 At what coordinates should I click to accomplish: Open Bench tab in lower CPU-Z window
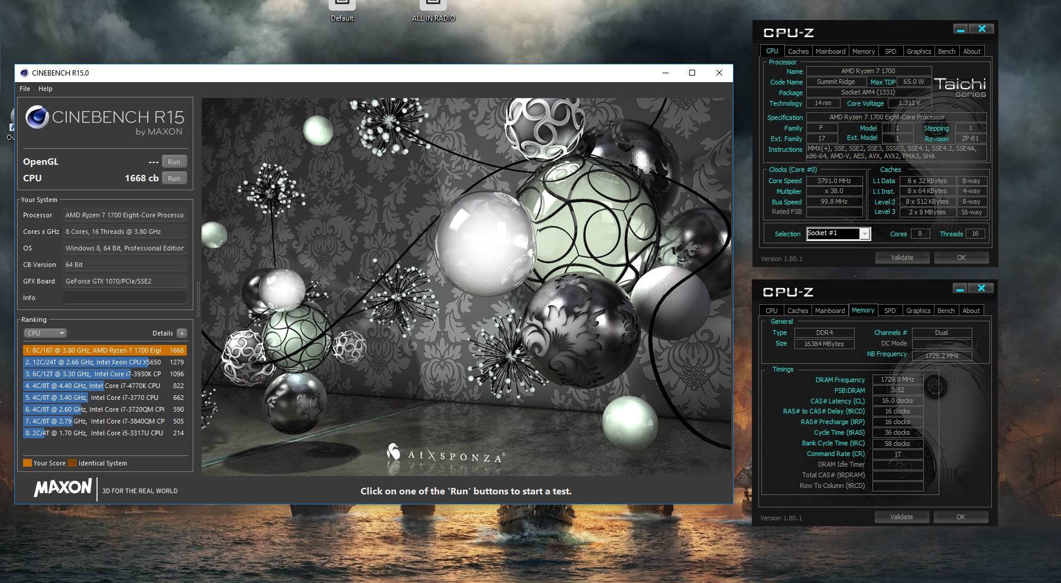click(946, 311)
